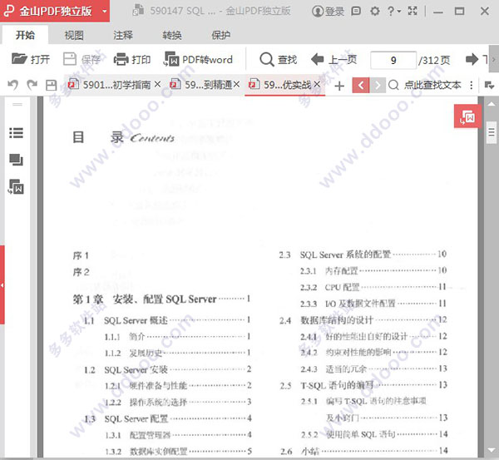The image size is (499, 460).
Task: Click contents entry 1.2.1 硬件准备与性能
Action: click(x=178, y=386)
